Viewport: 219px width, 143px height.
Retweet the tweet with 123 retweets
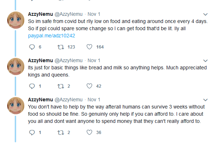pyautogui.click(x=61, y=47)
